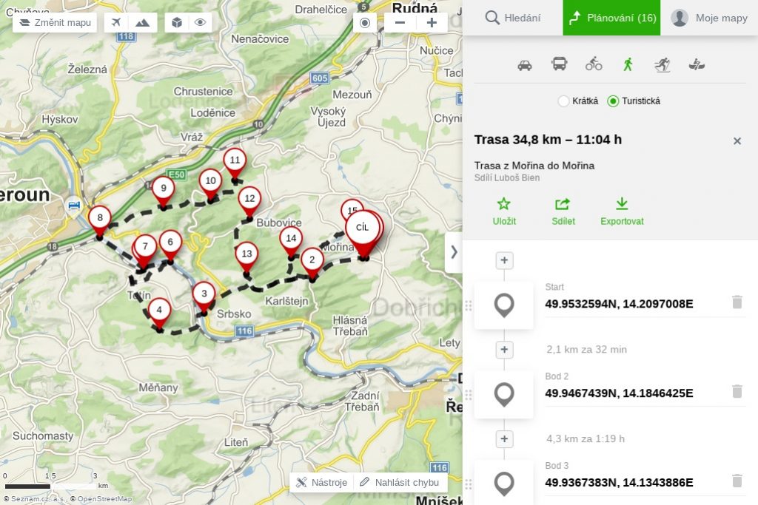This screenshot has width=758, height=505.
Task: Export the route via Exportovat
Action: tap(622, 211)
